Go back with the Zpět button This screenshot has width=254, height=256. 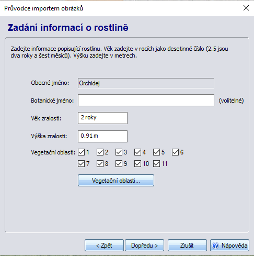[104, 246]
